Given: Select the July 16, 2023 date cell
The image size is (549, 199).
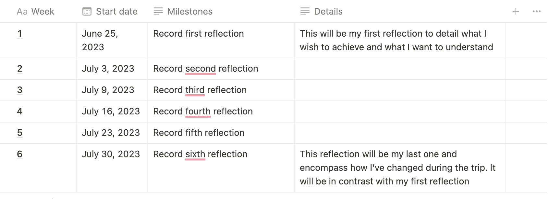Looking at the screenshot, I should (x=111, y=111).
